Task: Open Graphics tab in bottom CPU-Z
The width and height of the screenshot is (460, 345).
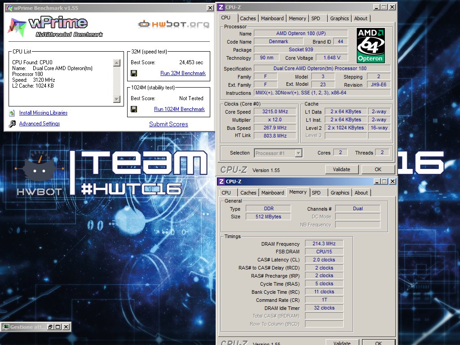Action: click(340, 193)
